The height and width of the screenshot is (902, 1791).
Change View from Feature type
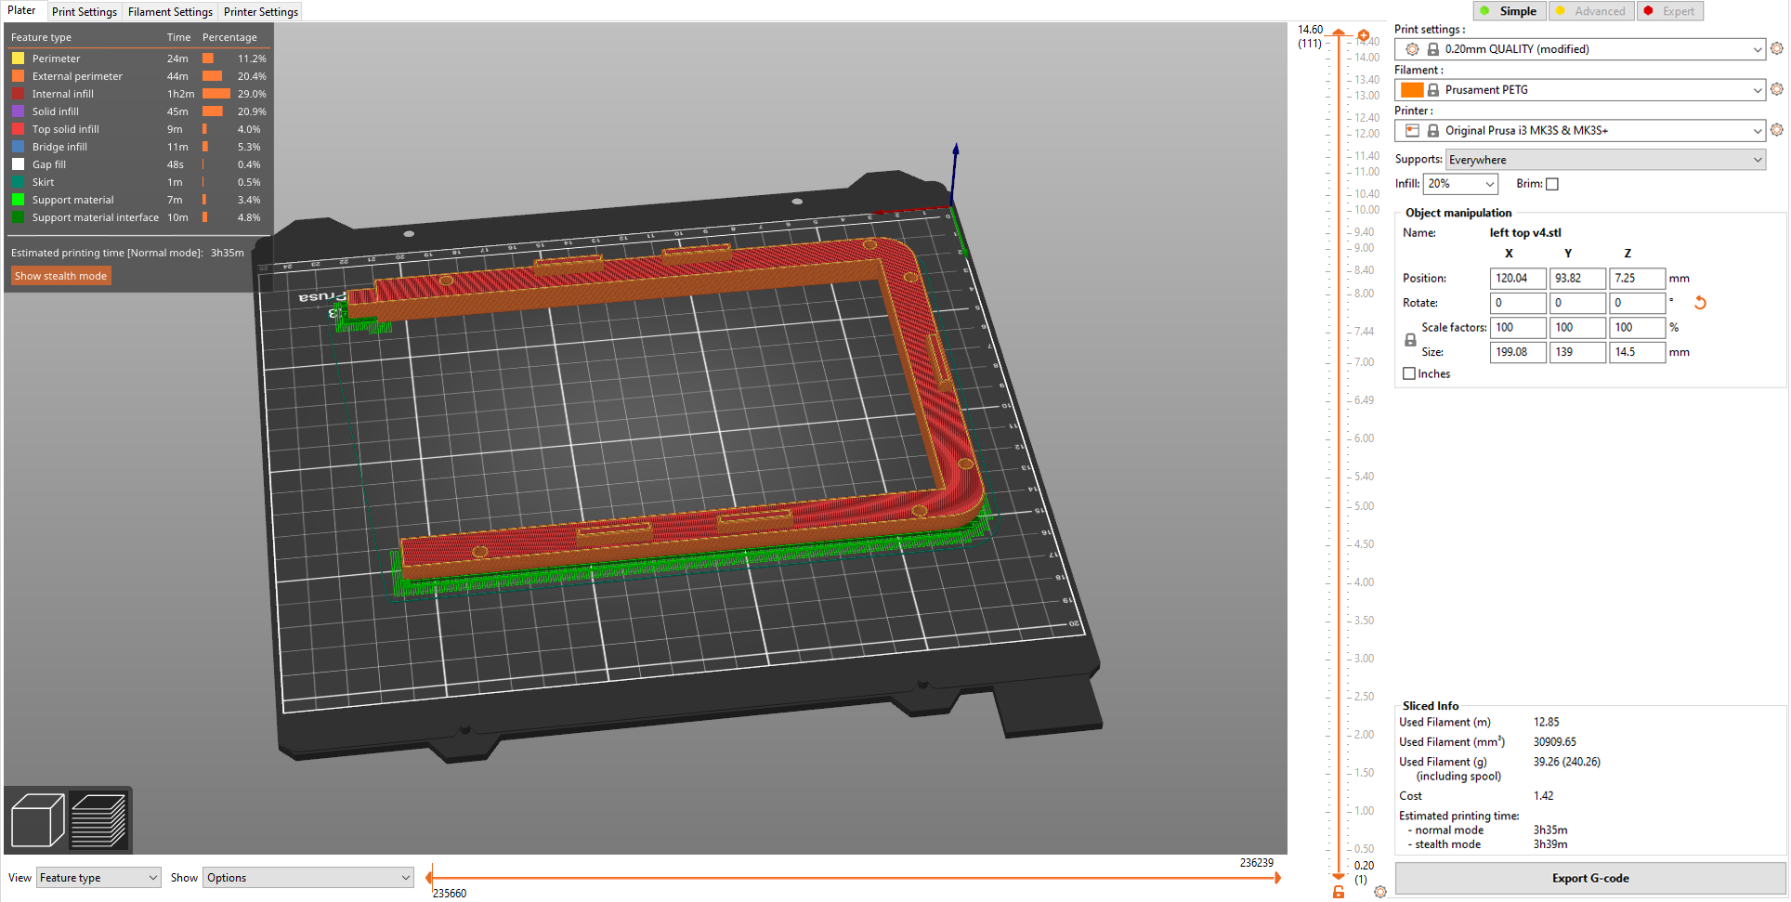(x=98, y=877)
